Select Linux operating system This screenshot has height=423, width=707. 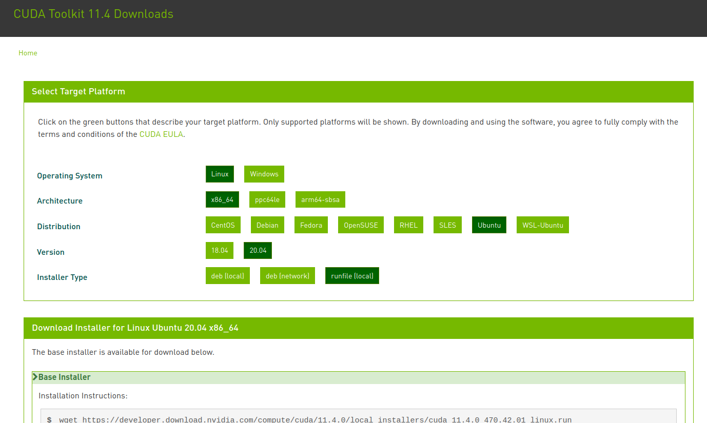click(x=220, y=174)
